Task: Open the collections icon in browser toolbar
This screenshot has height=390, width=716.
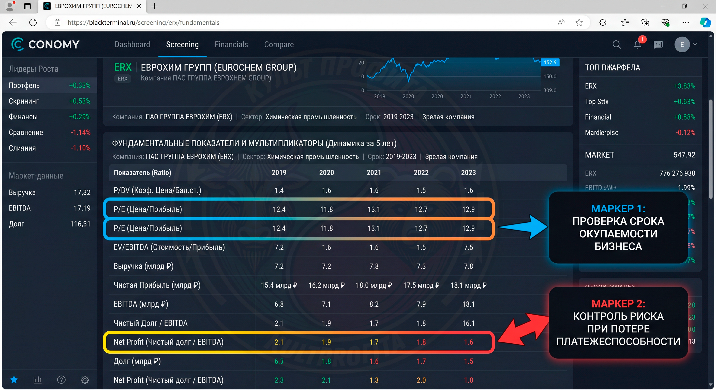Action: tap(645, 22)
